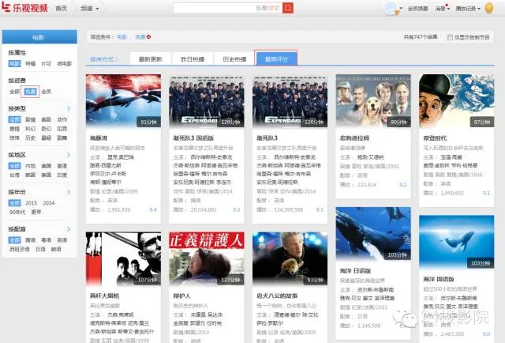This screenshot has height=343, width=505.
Task: Filter year by 2015
Action: (32, 203)
